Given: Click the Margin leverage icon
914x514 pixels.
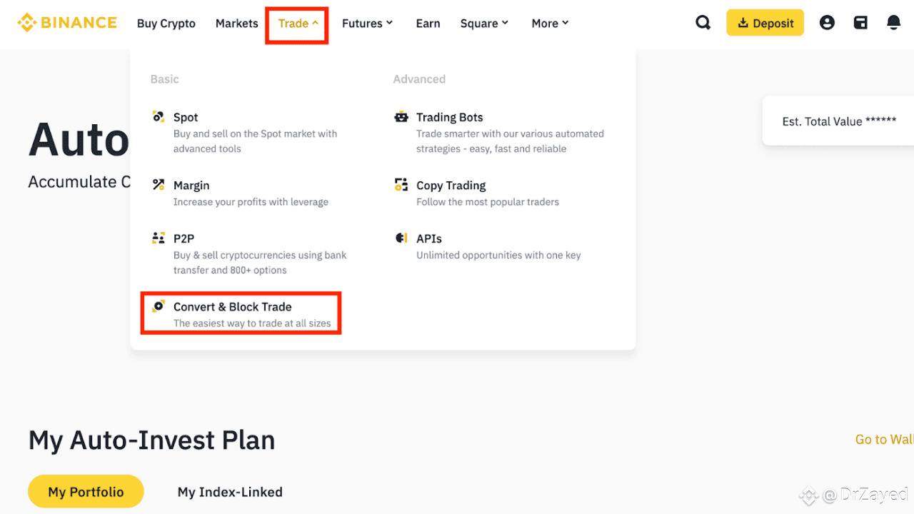Looking at the screenshot, I should 158,183.
